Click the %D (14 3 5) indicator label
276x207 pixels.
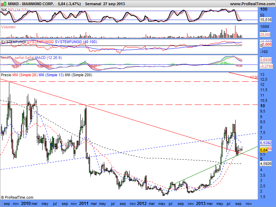tap(18, 10)
